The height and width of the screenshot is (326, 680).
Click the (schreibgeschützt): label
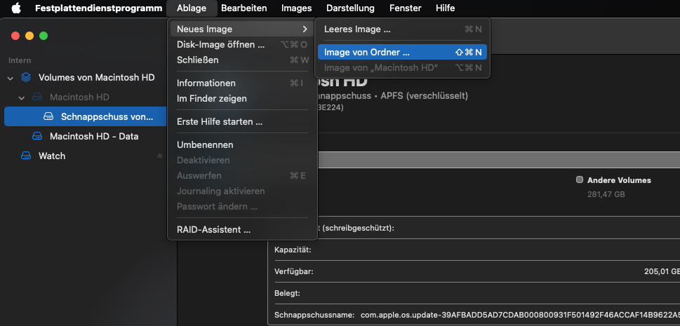point(359,228)
